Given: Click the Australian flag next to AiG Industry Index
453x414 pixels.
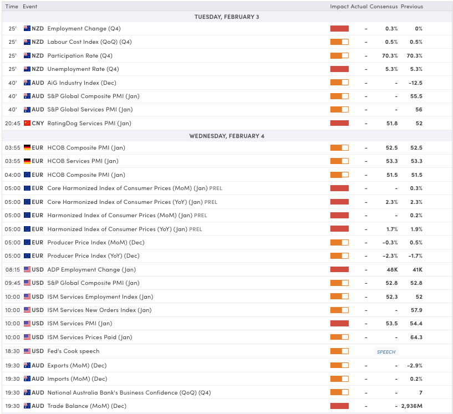Looking at the screenshot, I should click(x=27, y=83).
